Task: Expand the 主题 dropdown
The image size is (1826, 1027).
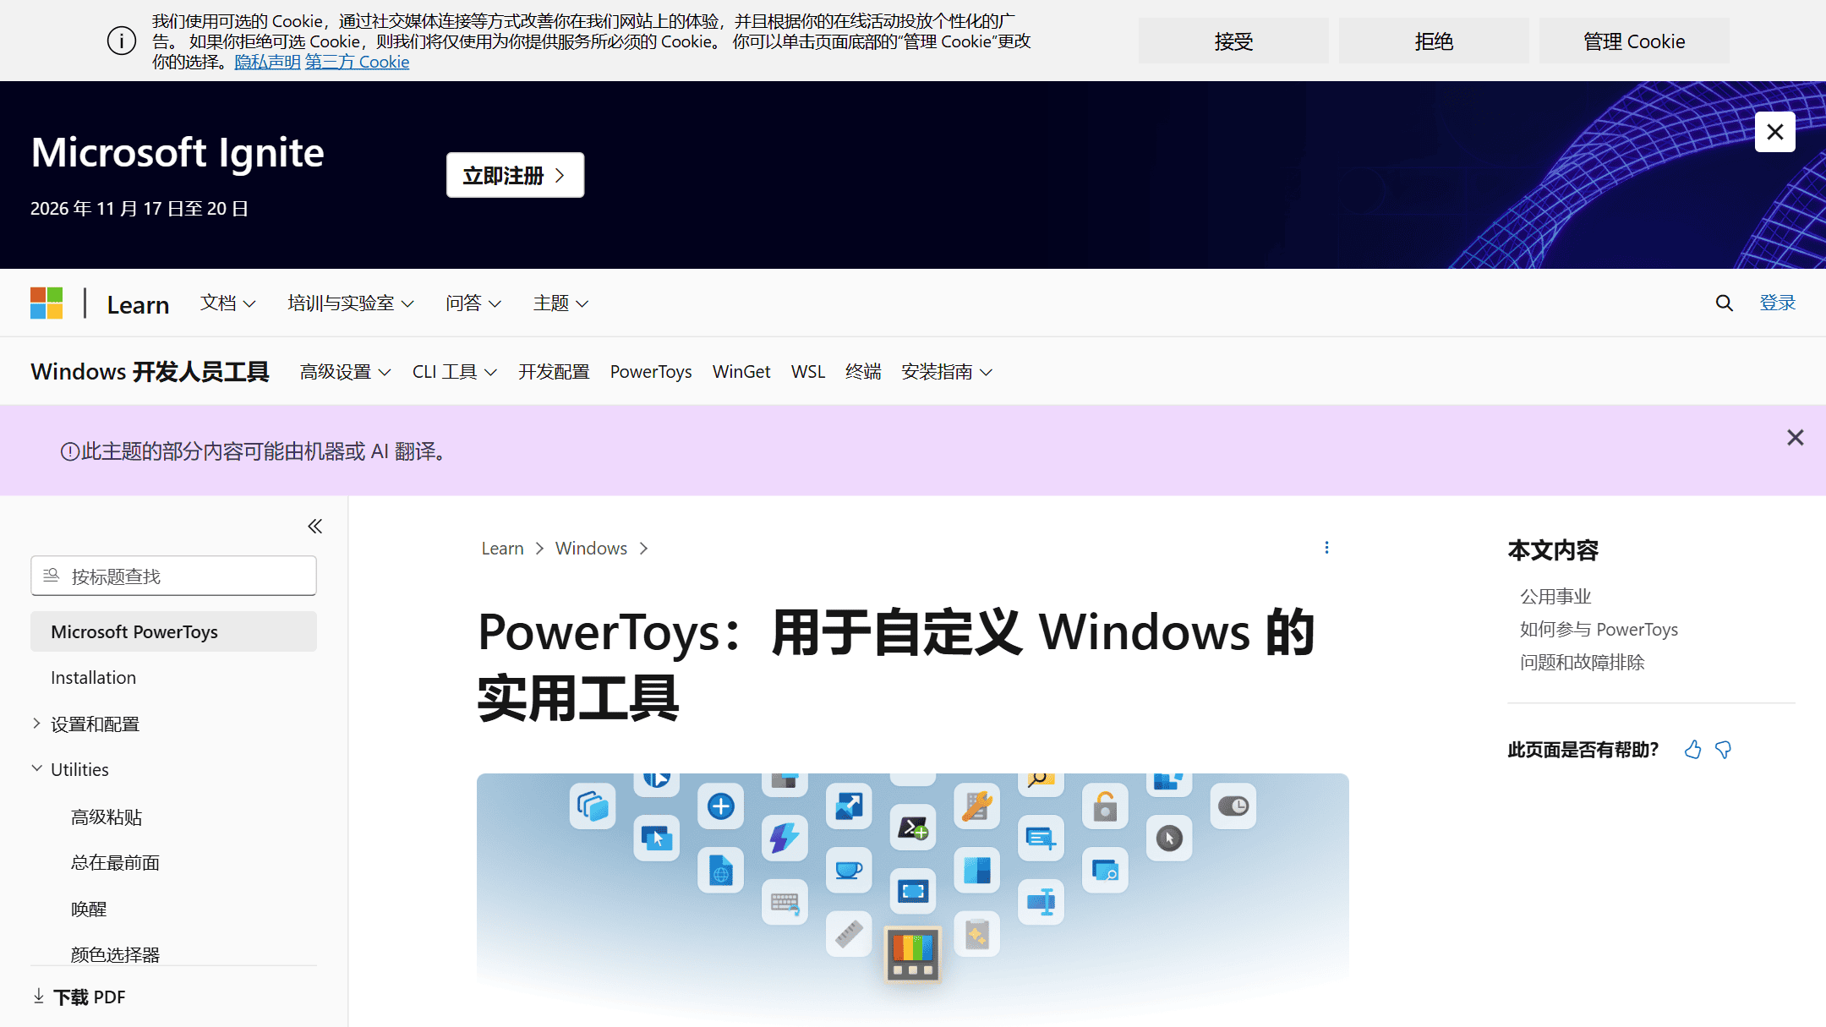Action: tap(560, 303)
